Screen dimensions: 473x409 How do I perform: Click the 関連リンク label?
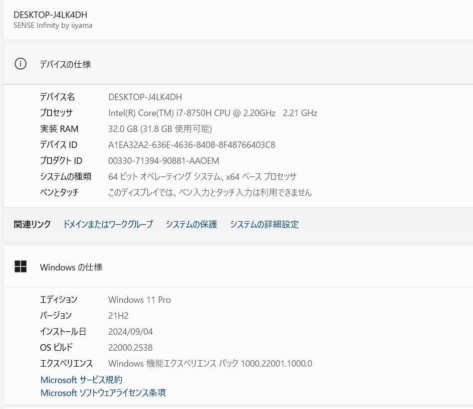[32, 224]
